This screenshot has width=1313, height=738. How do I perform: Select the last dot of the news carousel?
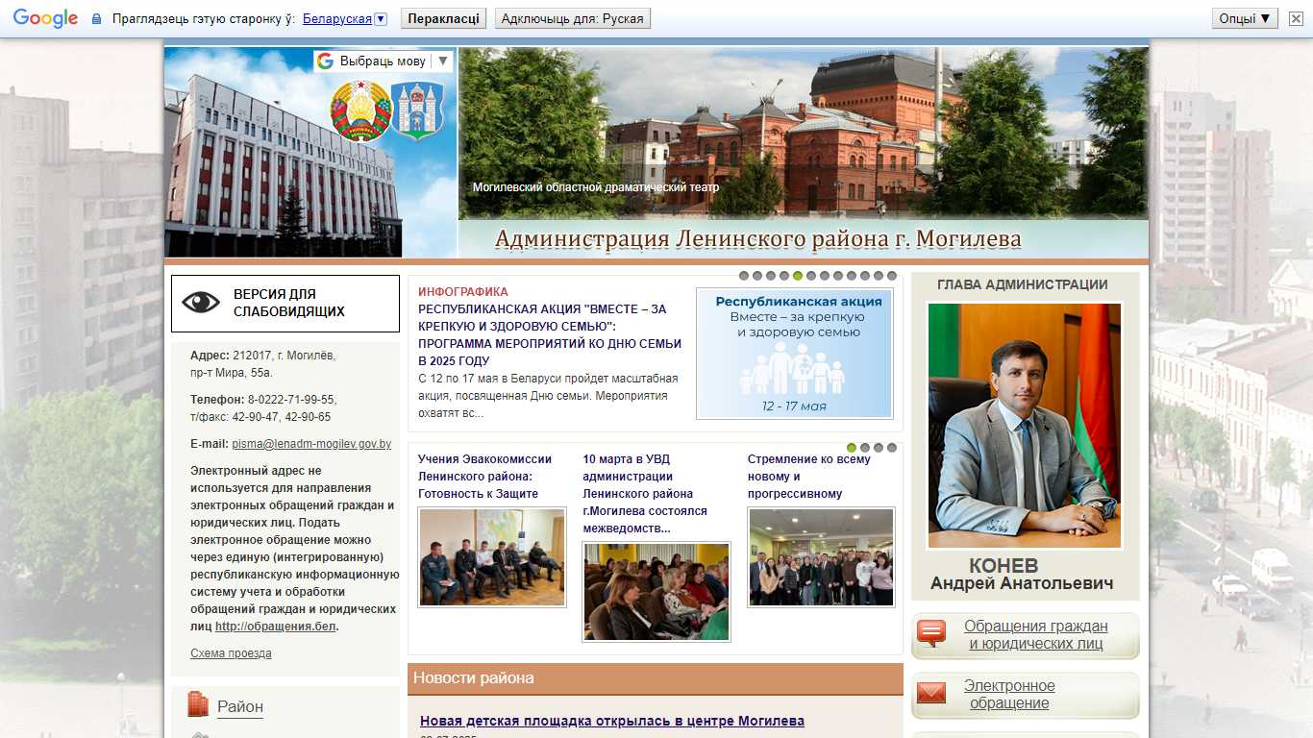click(892, 448)
